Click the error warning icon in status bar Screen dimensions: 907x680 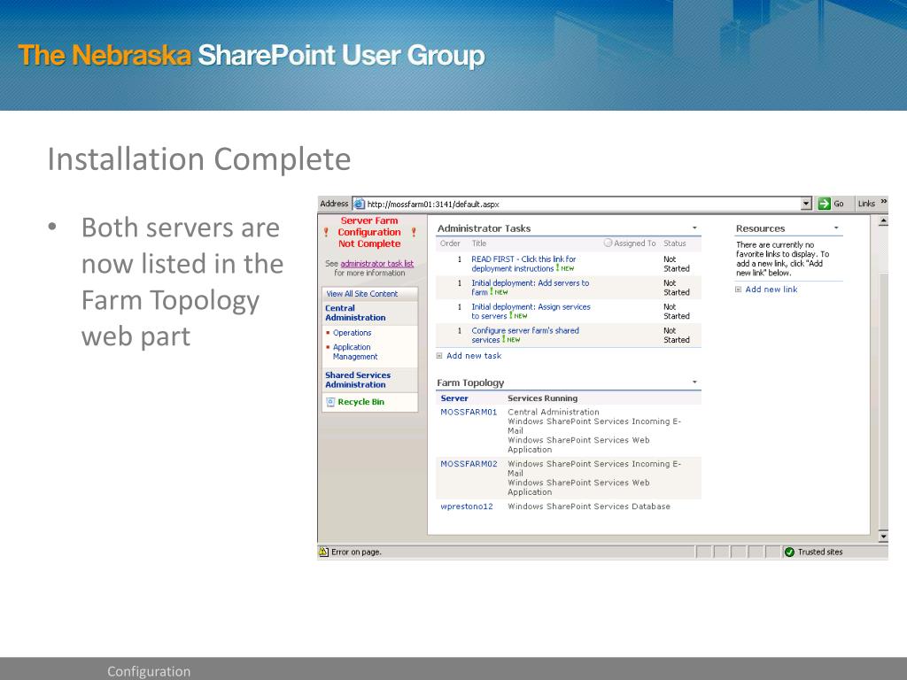point(324,552)
